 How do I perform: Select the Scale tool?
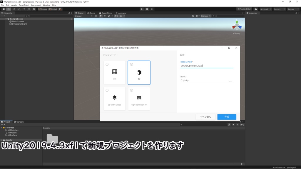[x=19, y=9]
